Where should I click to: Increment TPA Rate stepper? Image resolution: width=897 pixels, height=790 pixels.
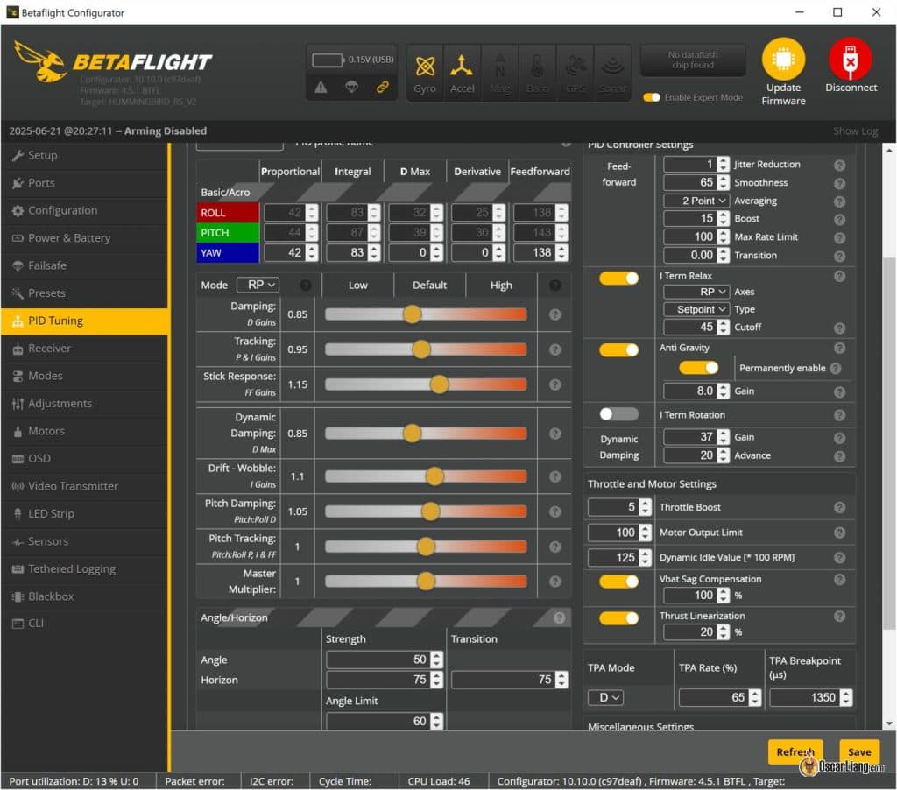click(x=756, y=694)
